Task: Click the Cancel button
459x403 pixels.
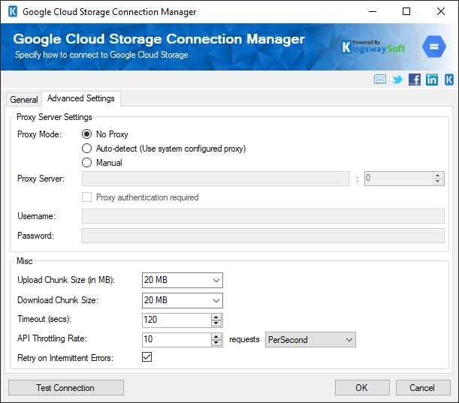Action: tap(423, 388)
